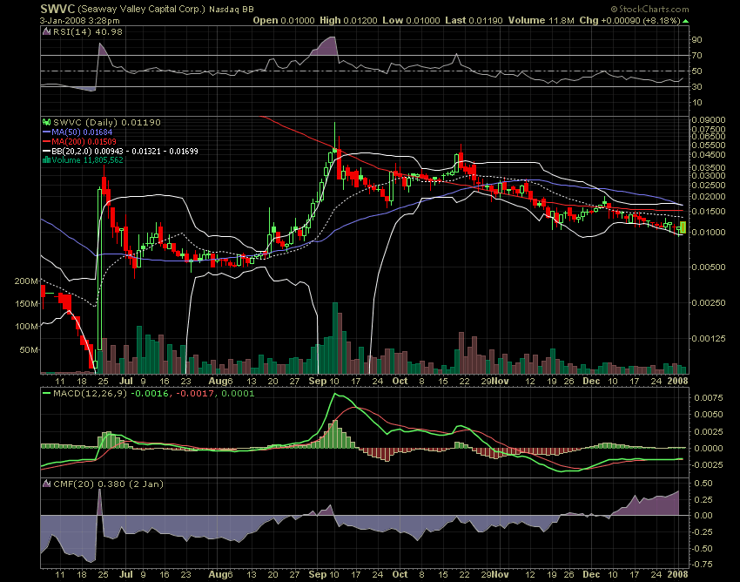Click the Nasdaq BB exchange label
Viewport: 740px width, 582px height.
232,9
